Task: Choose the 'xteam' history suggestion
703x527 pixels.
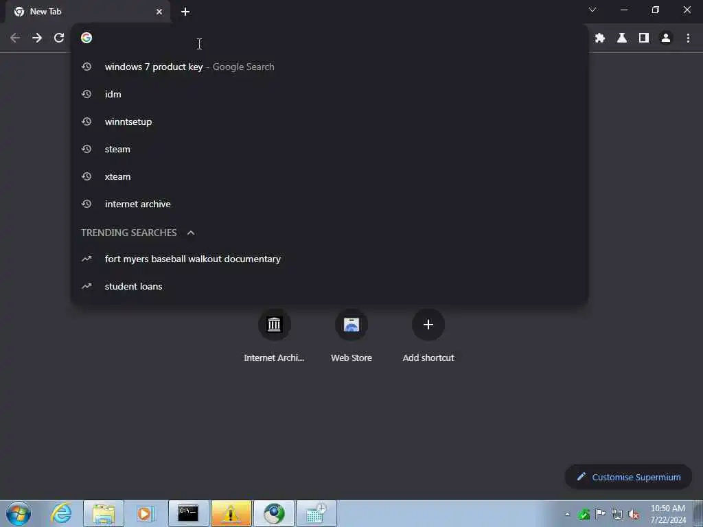Action: tap(330, 176)
